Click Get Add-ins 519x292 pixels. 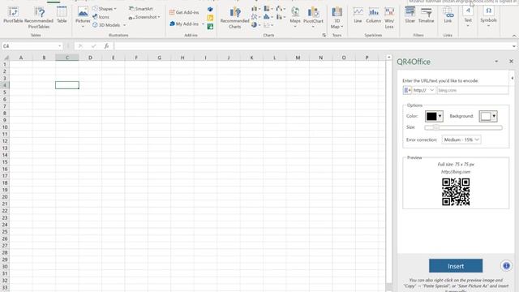(184, 12)
